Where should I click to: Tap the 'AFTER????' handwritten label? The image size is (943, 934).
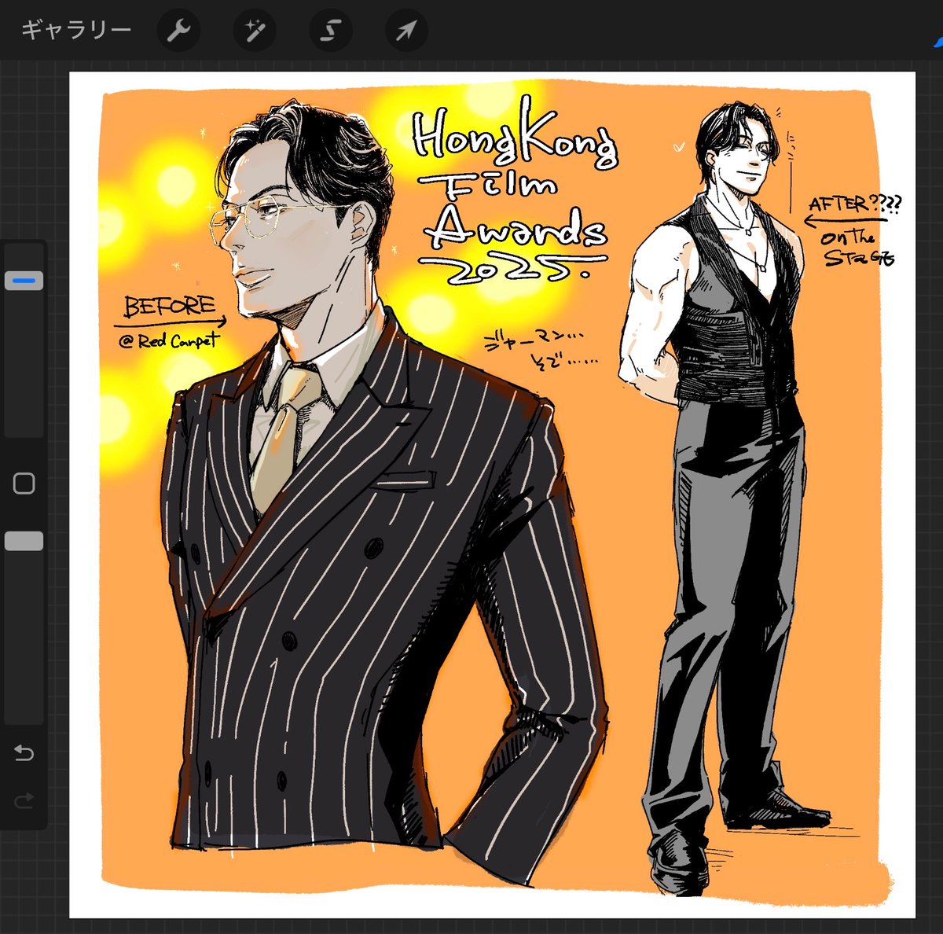click(x=855, y=204)
